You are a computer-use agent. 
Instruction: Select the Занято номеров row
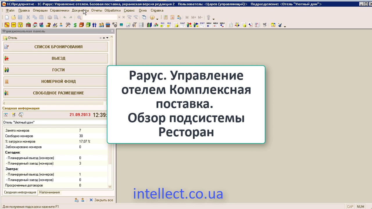pos(55,131)
